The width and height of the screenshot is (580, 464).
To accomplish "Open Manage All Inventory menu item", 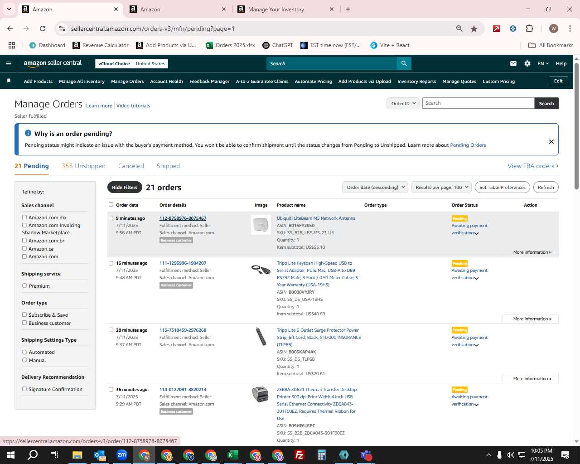I will coord(82,81).
